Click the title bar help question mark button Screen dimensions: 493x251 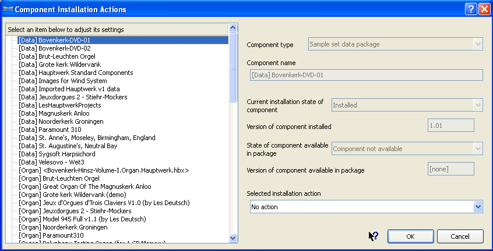(x=471, y=9)
